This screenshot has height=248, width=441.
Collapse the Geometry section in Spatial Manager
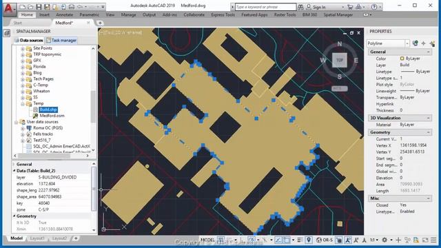(14, 216)
